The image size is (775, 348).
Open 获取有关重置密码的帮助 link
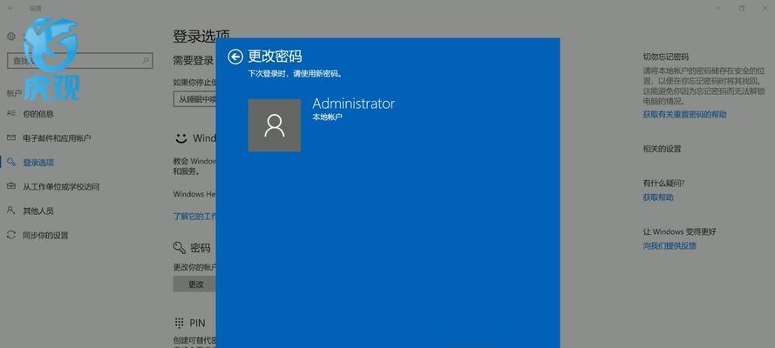coord(684,114)
